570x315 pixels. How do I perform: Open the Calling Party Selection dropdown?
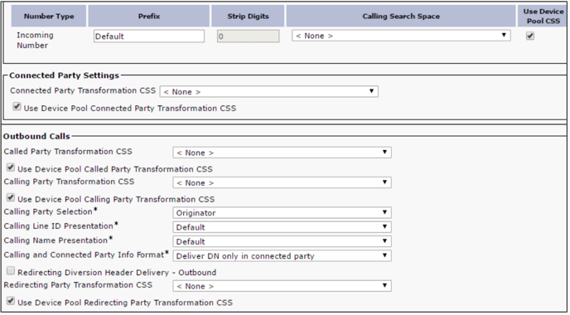click(x=282, y=212)
